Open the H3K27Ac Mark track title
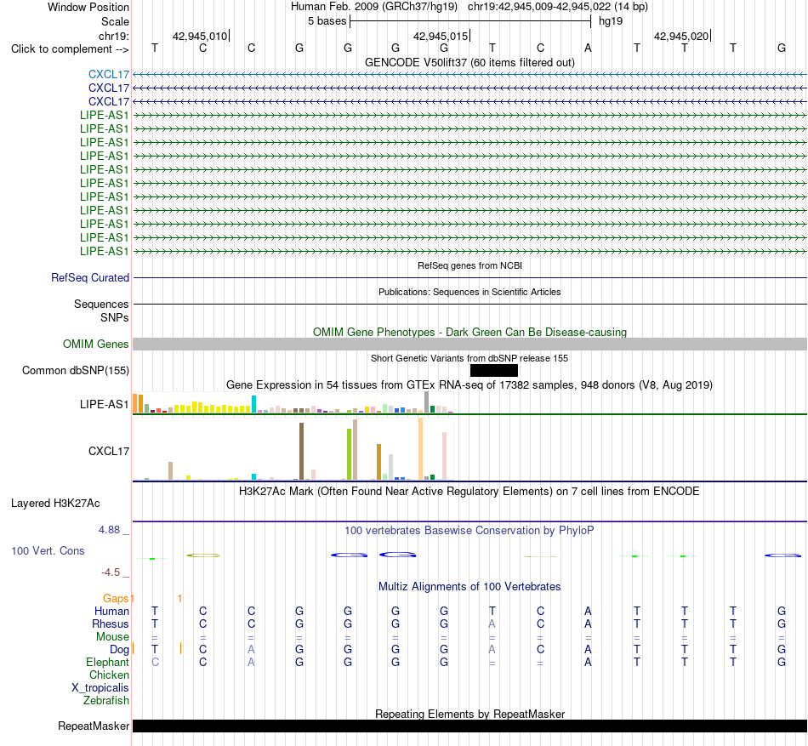This screenshot has height=746, width=808. [x=469, y=491]
